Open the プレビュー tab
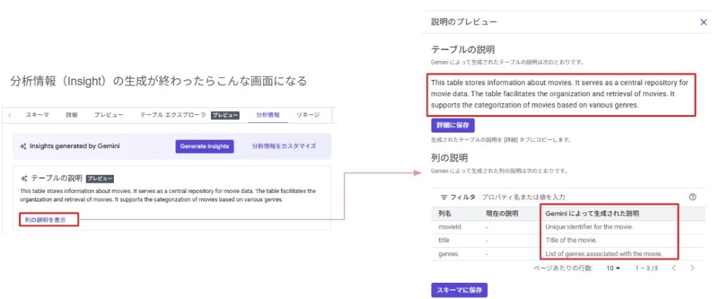 click(x=109, y=115)
